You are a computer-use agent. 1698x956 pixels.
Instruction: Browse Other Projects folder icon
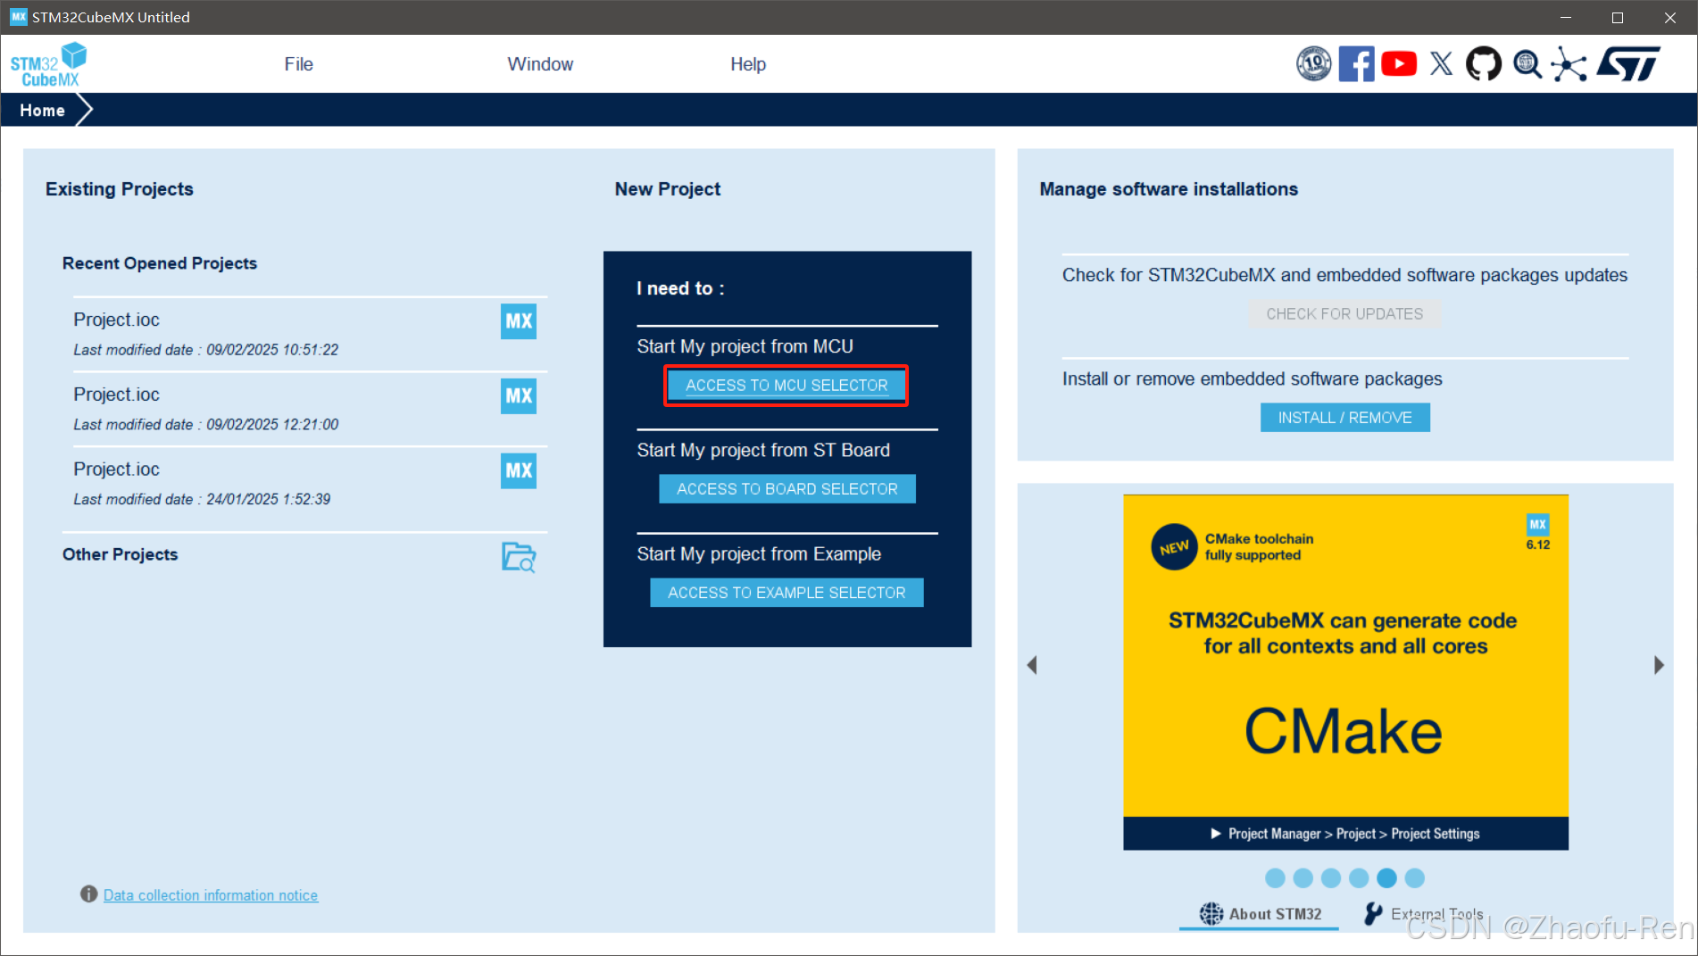coord(519,557)
